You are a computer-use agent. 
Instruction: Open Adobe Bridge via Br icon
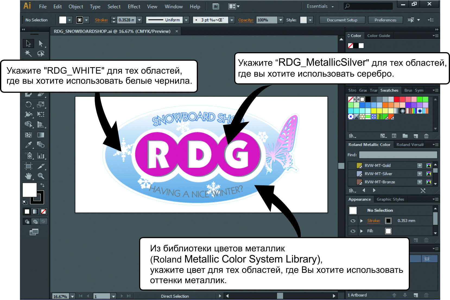(216, 7)
